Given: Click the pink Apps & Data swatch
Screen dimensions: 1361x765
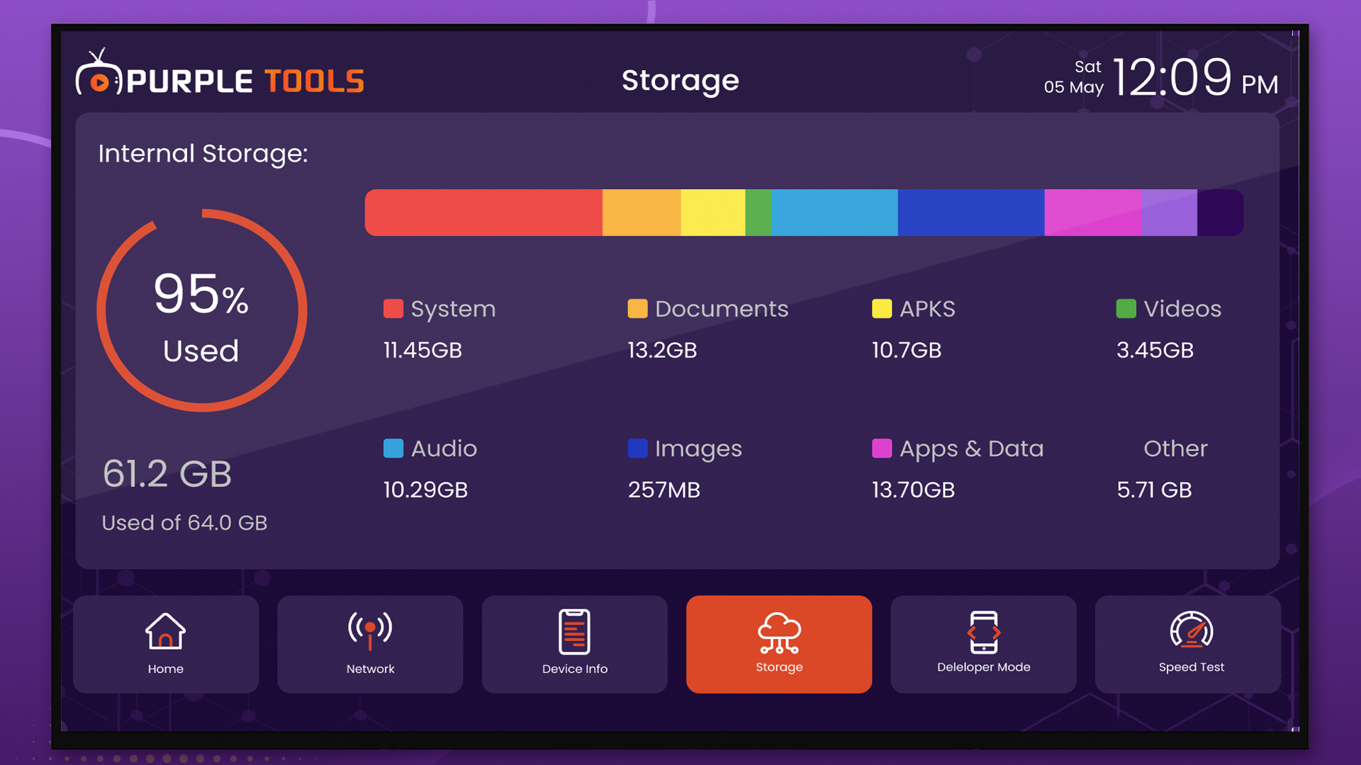Looking at the screenshot, I should (x=882, y=448).
